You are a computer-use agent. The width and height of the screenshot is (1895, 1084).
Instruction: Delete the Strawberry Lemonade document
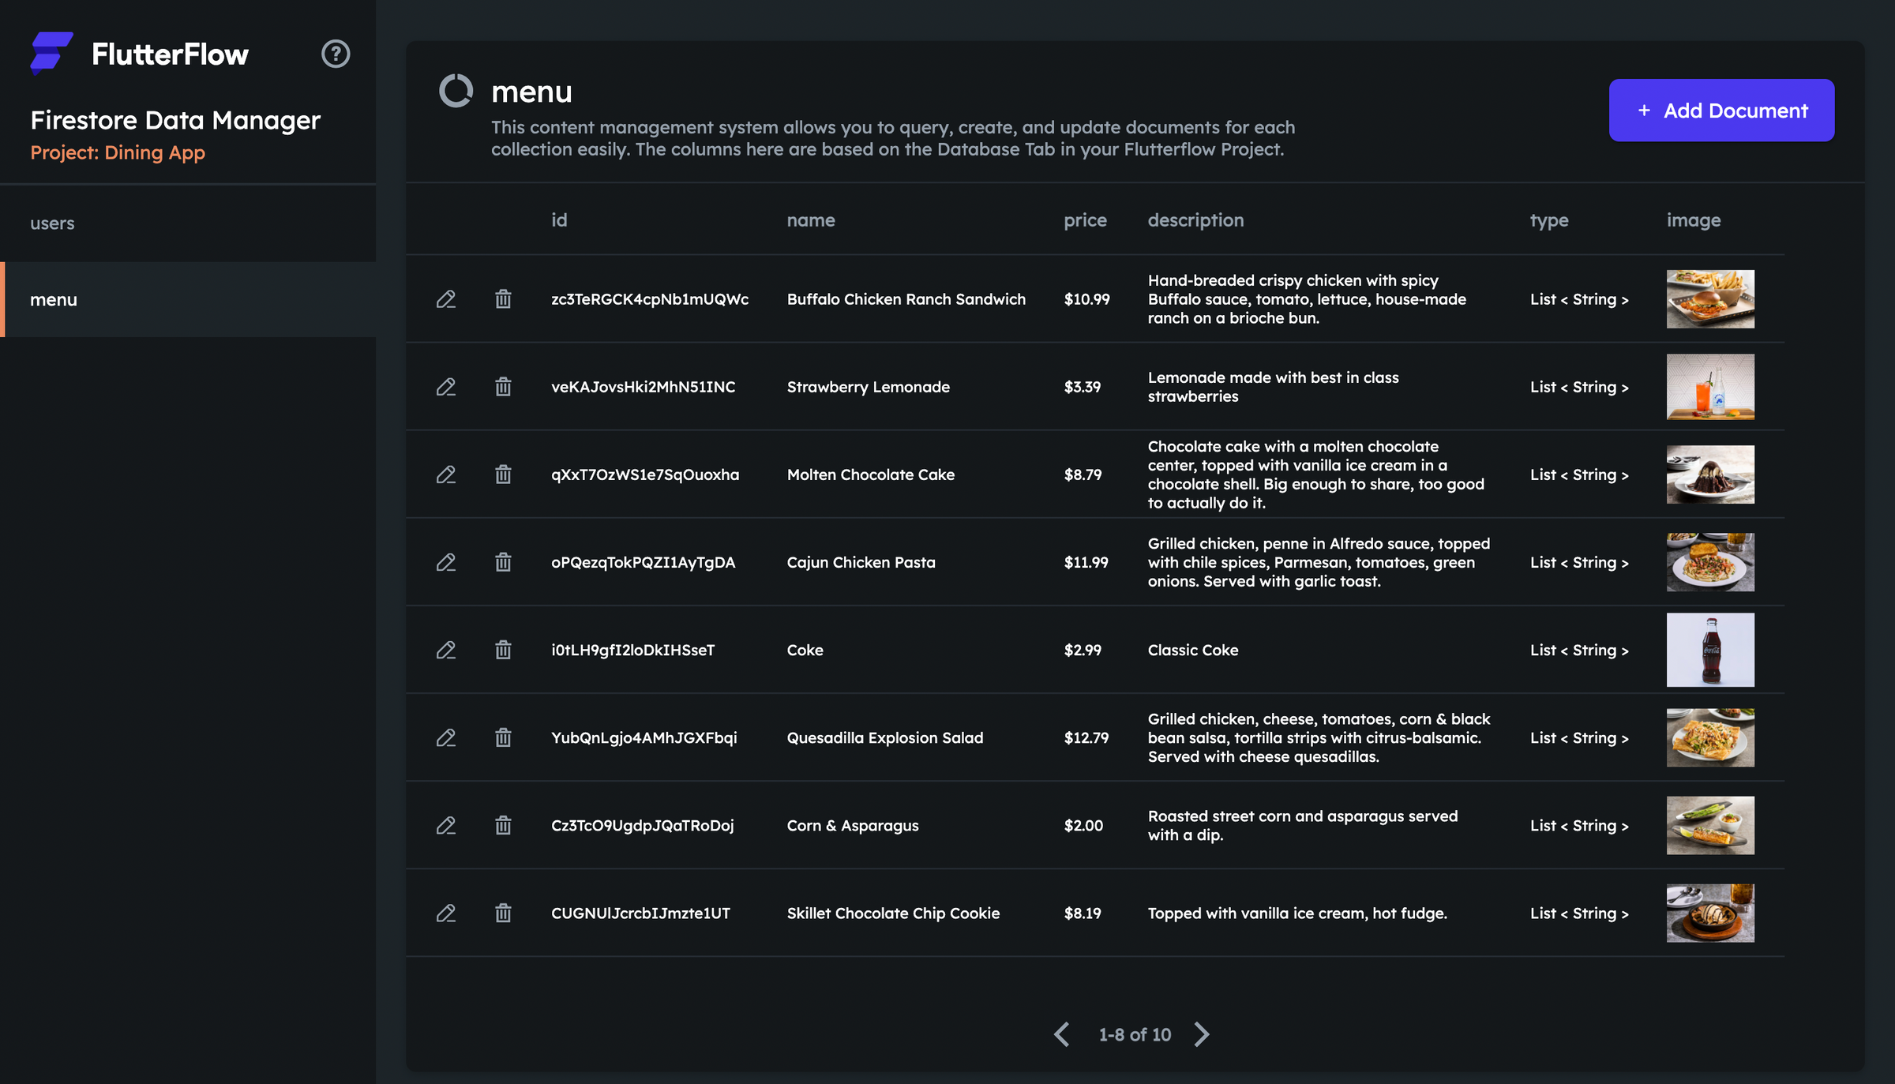pyautogui.click(x=503, y=387)
